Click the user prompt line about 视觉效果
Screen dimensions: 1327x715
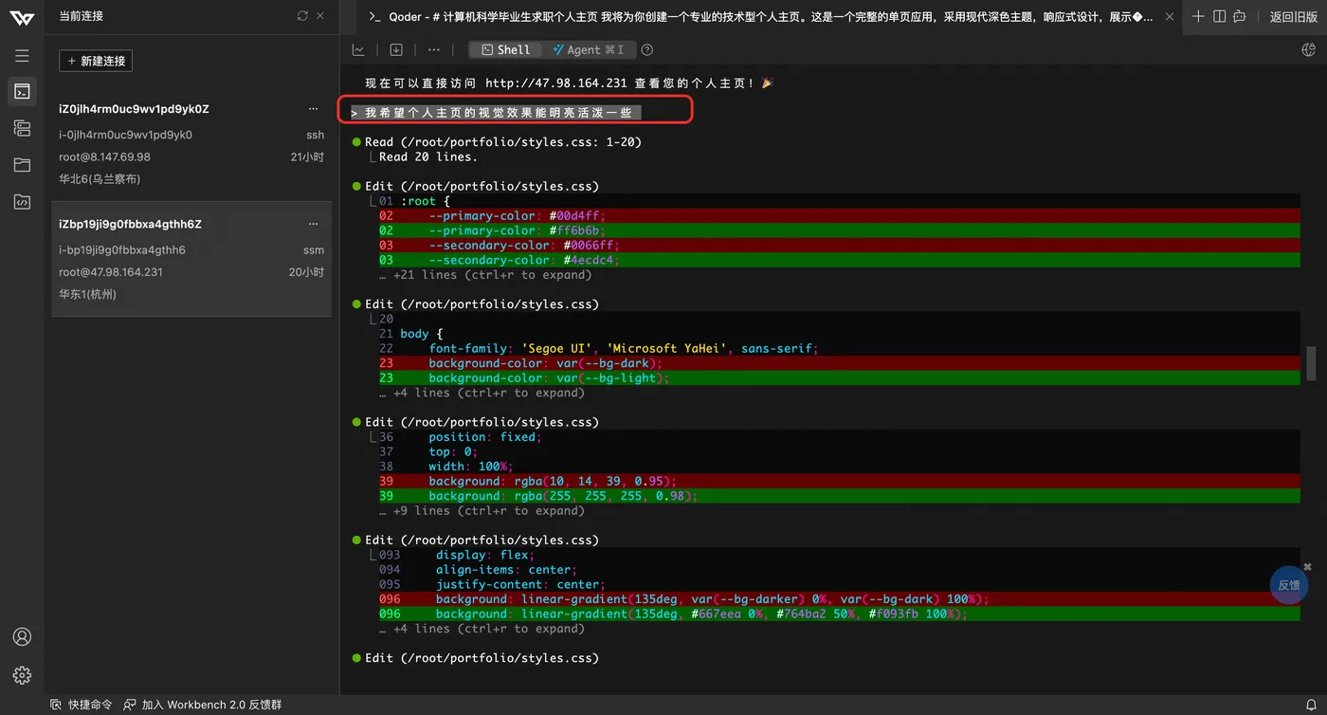pos(496,113)
